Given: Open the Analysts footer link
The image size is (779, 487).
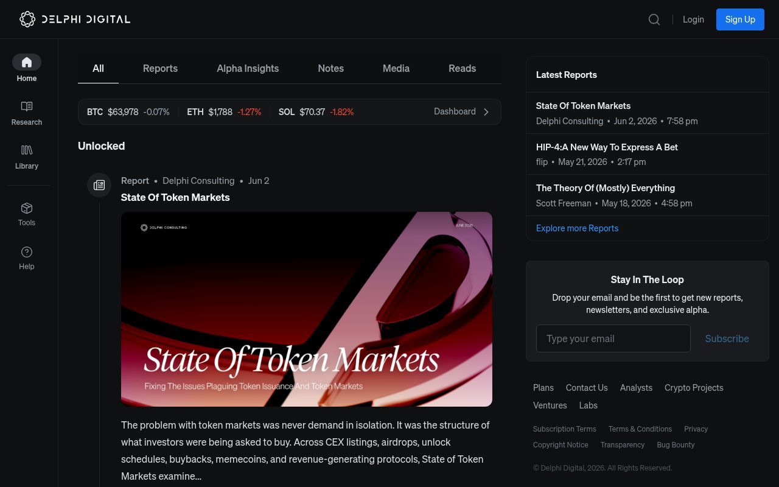Looking at the screenshot, I should tap(636, 388).
